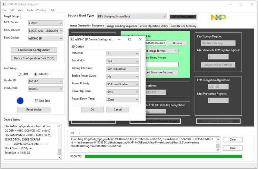
Task: Open the Help menu
Action: click(52, 10)
